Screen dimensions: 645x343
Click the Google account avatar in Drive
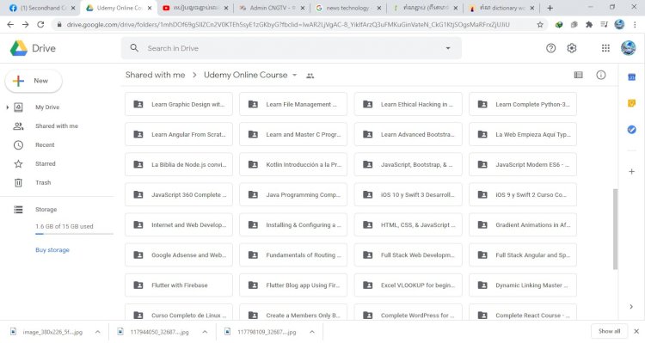(x=628, y=48)
